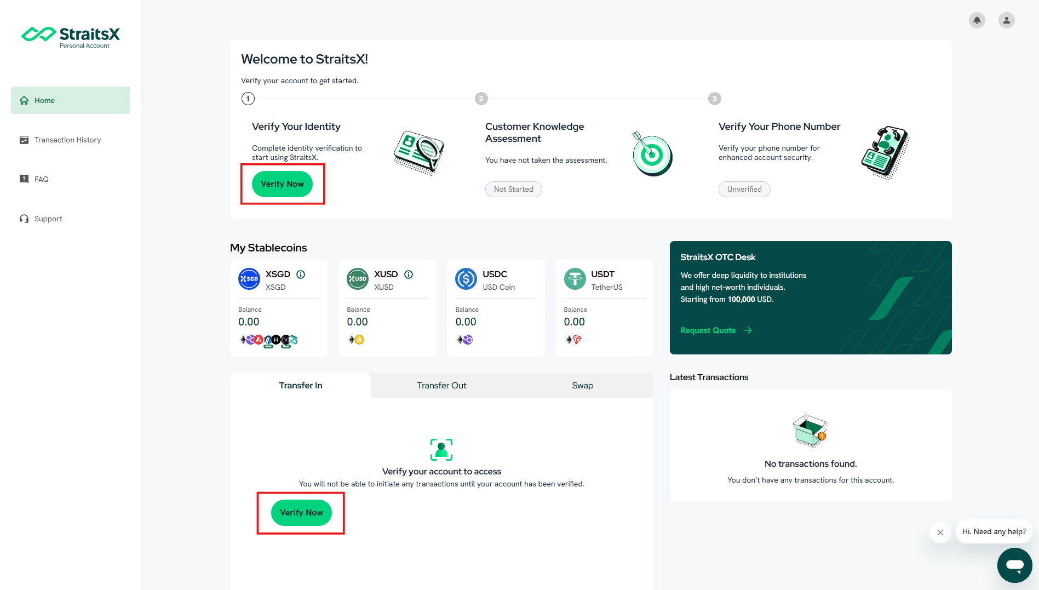Go to Home in sidebar
Viewport: 1039px width, 590px height.
pos(71,100)
